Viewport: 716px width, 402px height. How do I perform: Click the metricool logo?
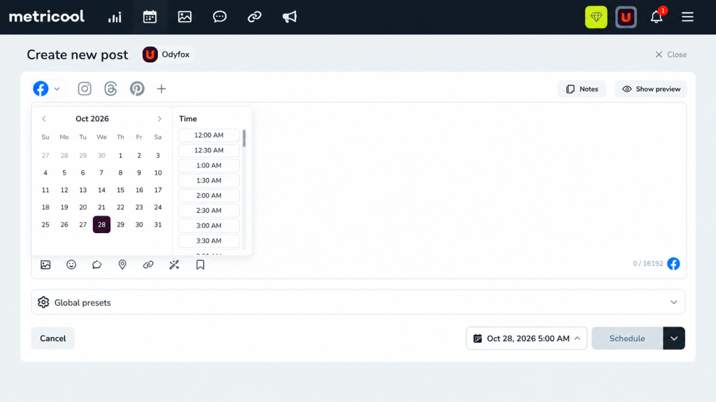47,17
